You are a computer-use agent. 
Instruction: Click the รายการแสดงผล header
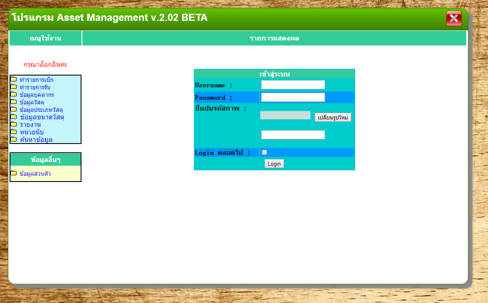click(274, 38)
